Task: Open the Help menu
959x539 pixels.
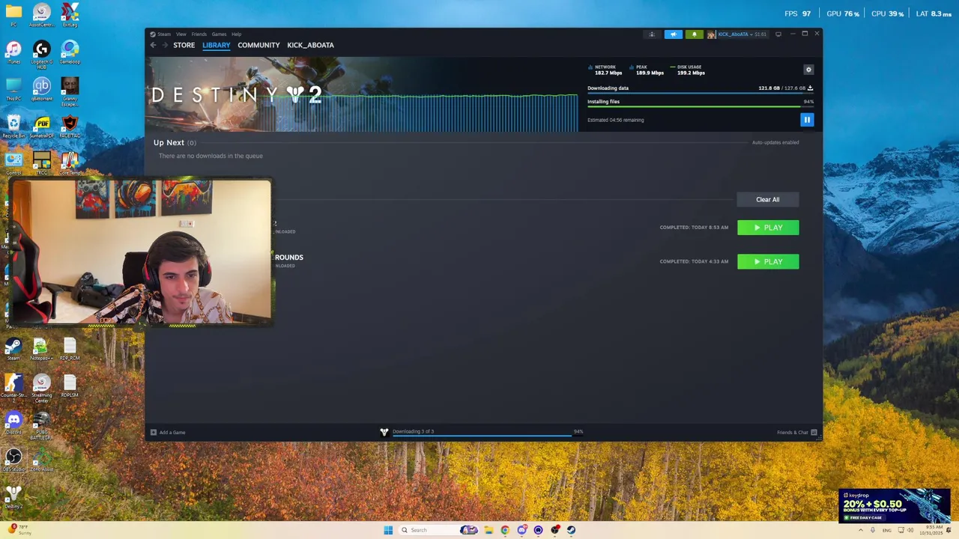Action: click(236, 34)
